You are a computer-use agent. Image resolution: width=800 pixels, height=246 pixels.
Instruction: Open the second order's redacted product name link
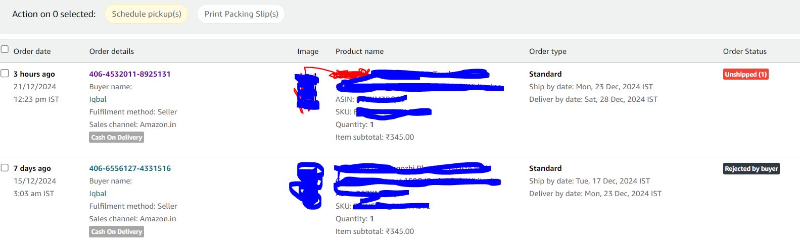(417, 174)
